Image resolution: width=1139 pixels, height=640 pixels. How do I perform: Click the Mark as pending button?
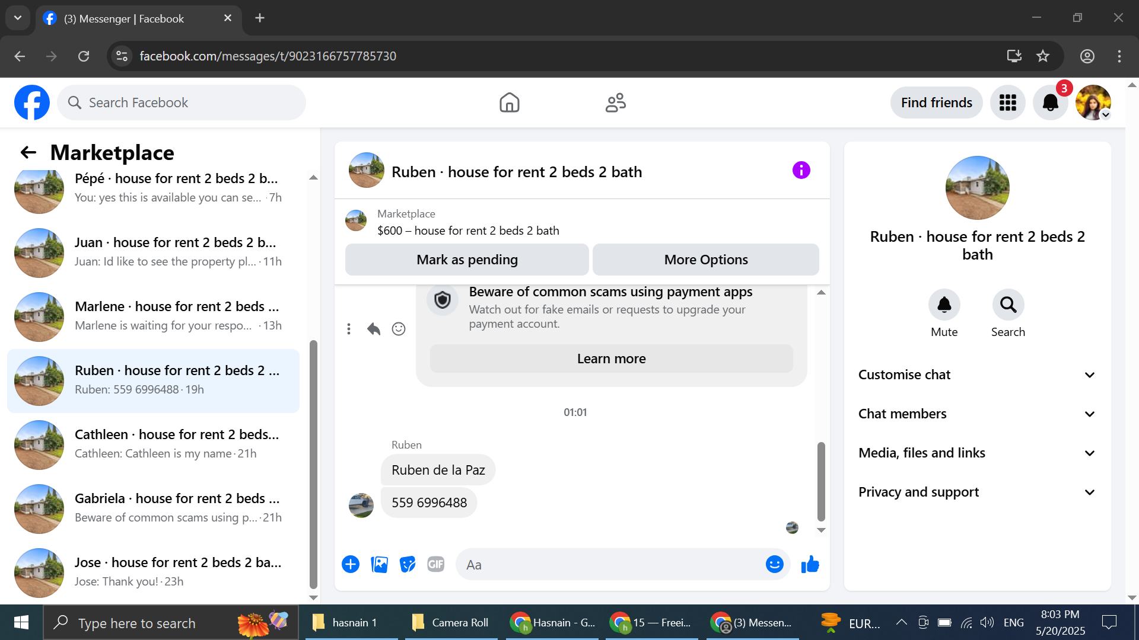click(x=467, y=260)
